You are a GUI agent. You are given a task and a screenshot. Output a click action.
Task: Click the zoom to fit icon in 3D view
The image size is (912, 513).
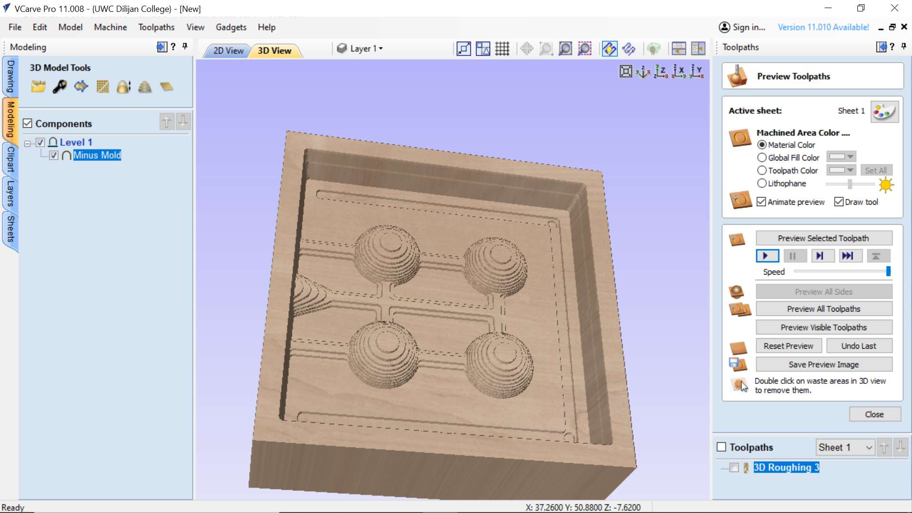point(626,72)
